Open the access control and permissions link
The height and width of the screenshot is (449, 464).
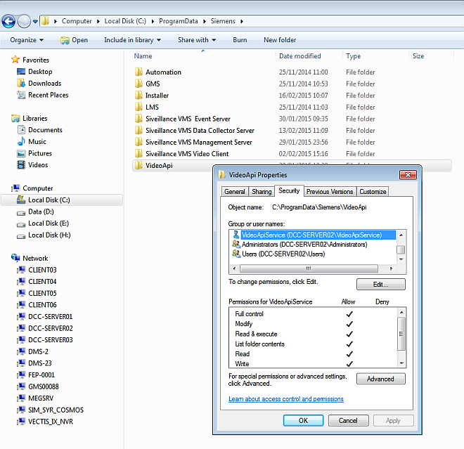[285, 399]
